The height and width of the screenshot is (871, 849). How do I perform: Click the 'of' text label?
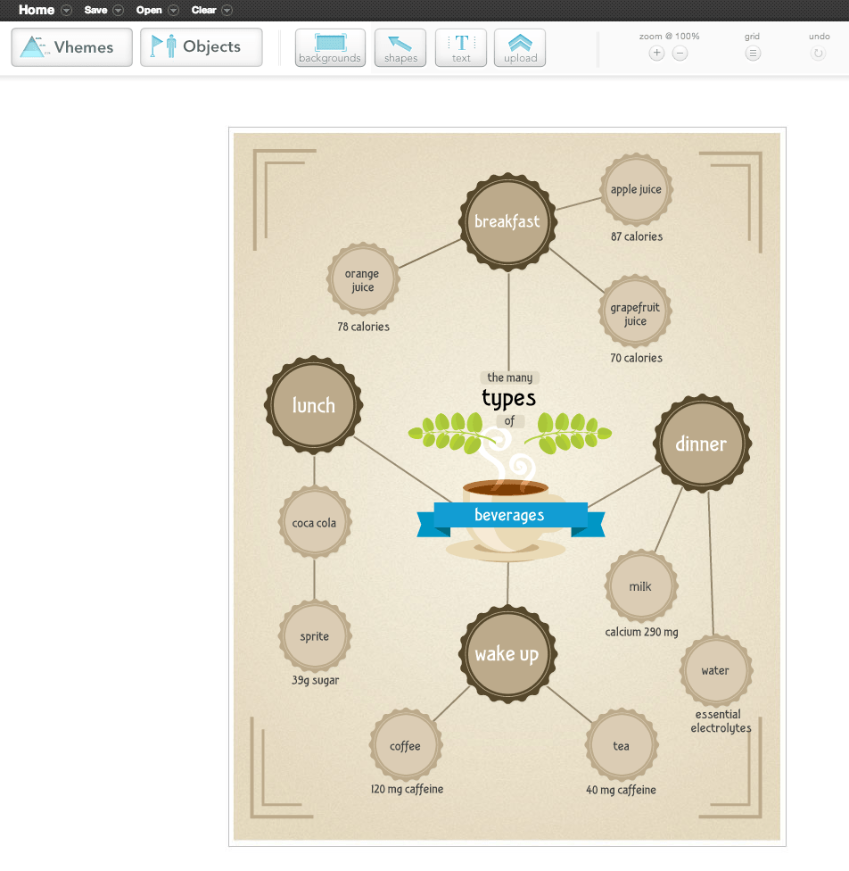(510, 421)
